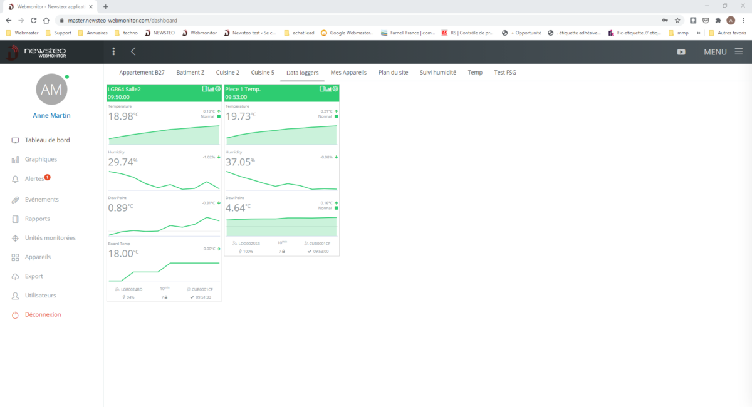Switch to Test FSG tab
The height and width of the screenshot is (407, 752).
[505, 73]
